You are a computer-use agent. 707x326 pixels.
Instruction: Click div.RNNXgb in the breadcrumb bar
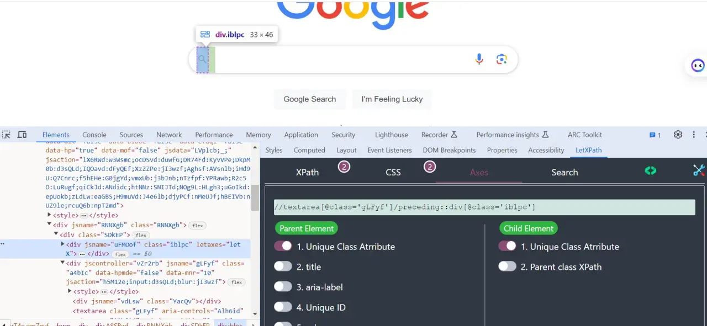(x=154, y=324)
